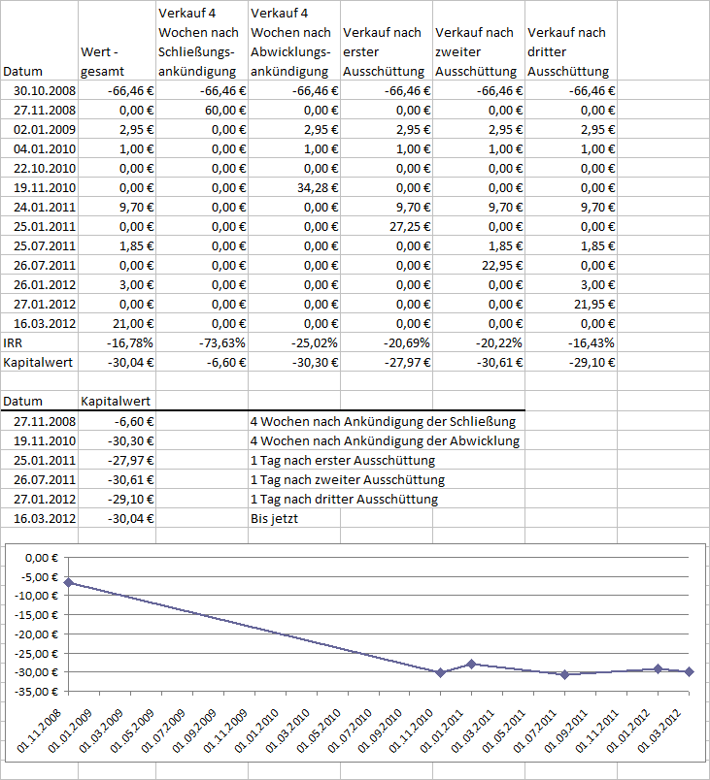Select the date cell 30.10.2008

point(39,90)
